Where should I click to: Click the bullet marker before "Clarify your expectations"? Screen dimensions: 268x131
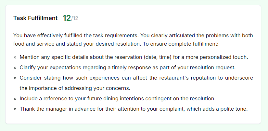15,68
